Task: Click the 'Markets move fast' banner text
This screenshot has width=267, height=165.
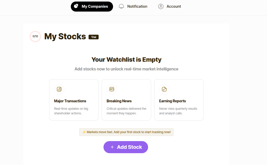Action: (x=128, y=132)
